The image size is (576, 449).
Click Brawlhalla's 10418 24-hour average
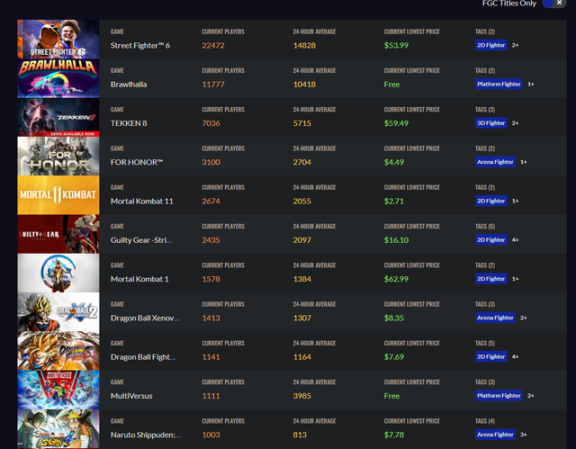(304, 85)
